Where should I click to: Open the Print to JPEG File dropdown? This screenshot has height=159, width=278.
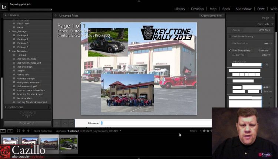[265, 30]
